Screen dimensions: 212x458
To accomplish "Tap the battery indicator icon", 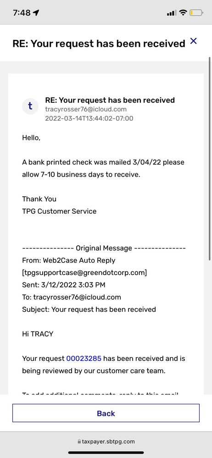I will pos(196,12).
